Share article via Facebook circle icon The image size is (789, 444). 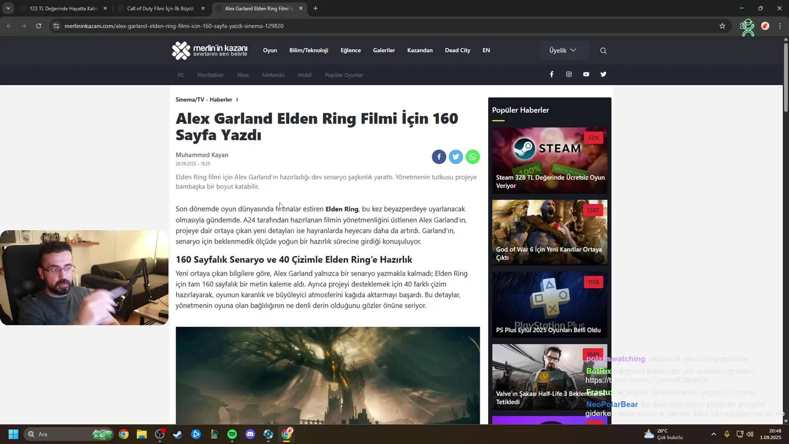tap(439, 157)
